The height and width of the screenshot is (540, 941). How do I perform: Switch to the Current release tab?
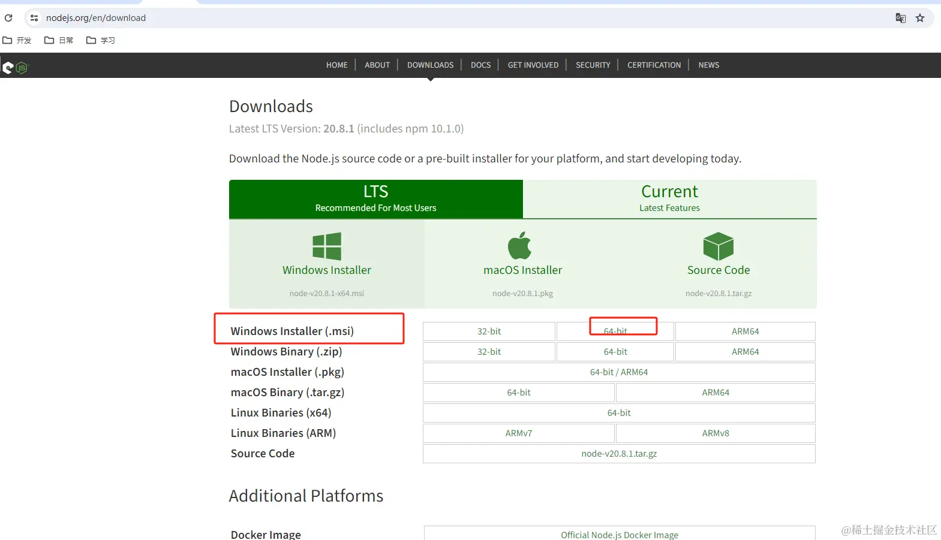point(670,199)
